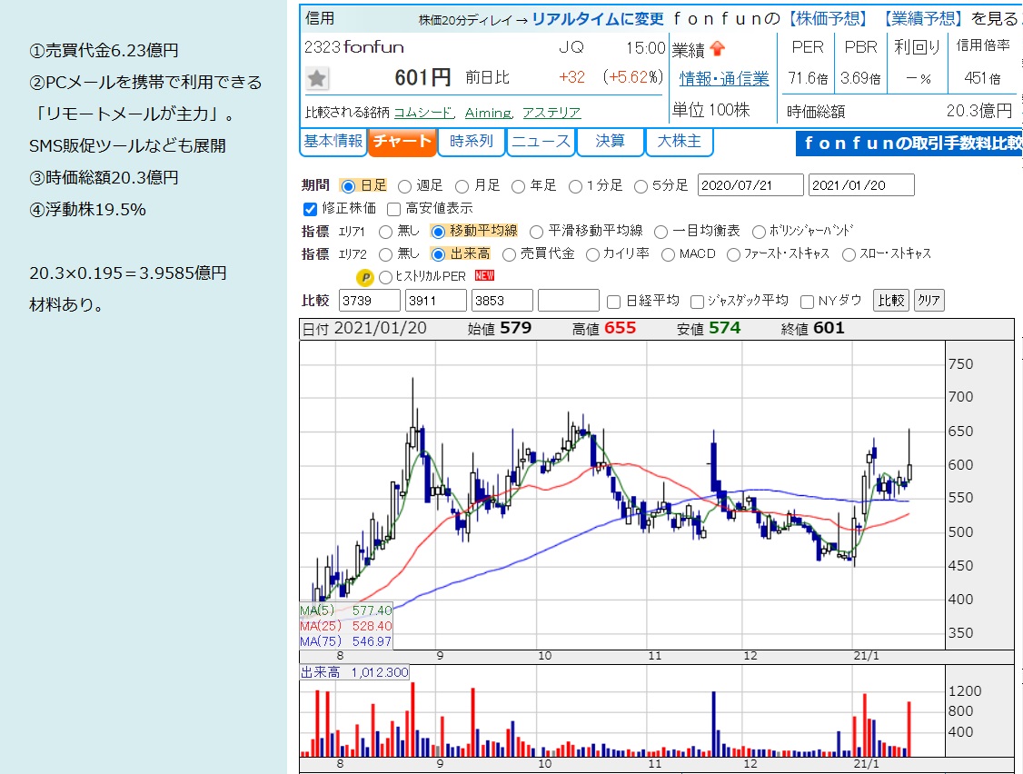Screen dimensions: 1023x774
Task: Open the Aiming comparison link
Action: [488, 113]
